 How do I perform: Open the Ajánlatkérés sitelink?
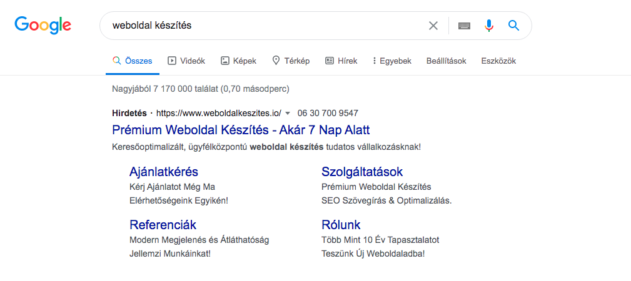pos(164,172)
